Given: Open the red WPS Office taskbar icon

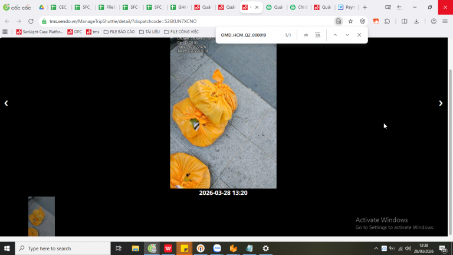Looking at the screenshot, I should point(168,249).
